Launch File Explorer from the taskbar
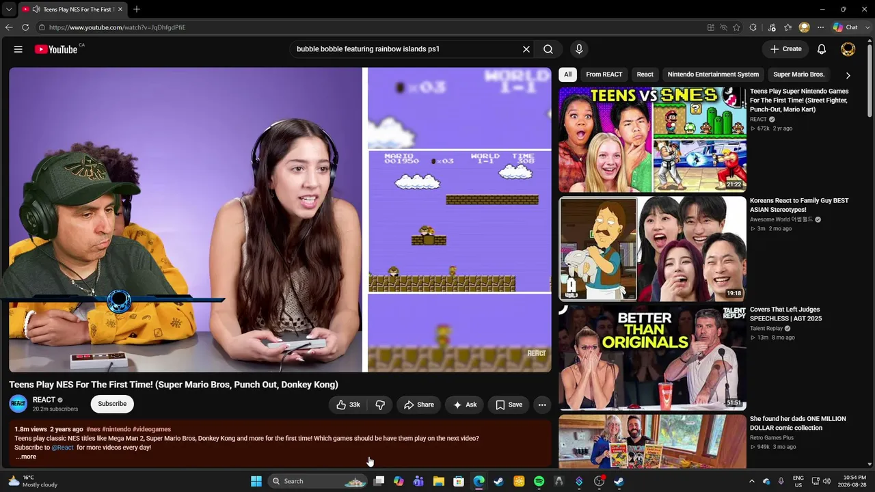The image size is (875, 492). [439, 481]
